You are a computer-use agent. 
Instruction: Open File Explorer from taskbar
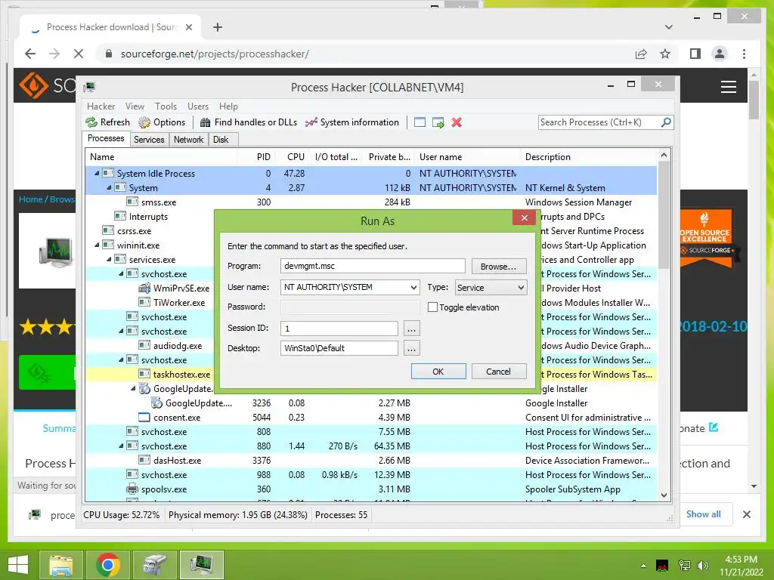tap(61, 565)
